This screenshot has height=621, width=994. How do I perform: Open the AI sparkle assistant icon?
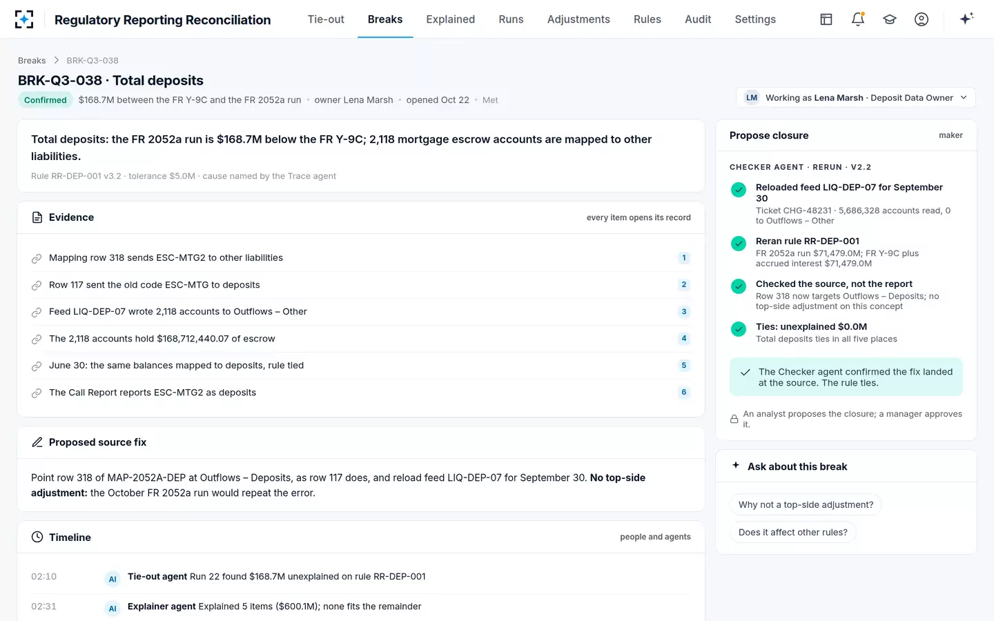point(966,19)
